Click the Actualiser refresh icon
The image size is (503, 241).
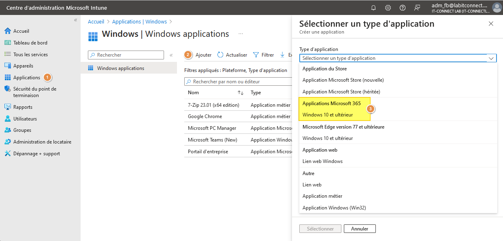220,55
